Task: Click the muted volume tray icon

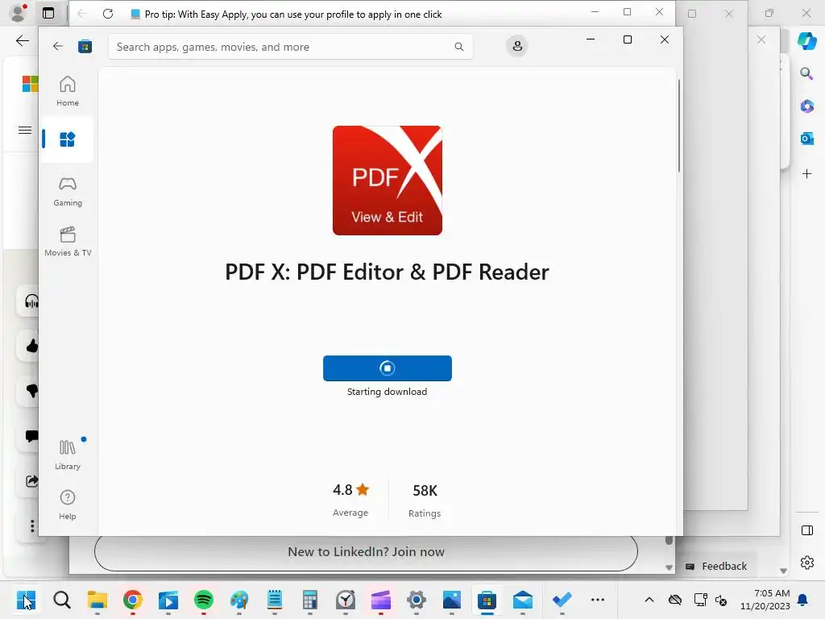Action: click(x=721, y=600)
